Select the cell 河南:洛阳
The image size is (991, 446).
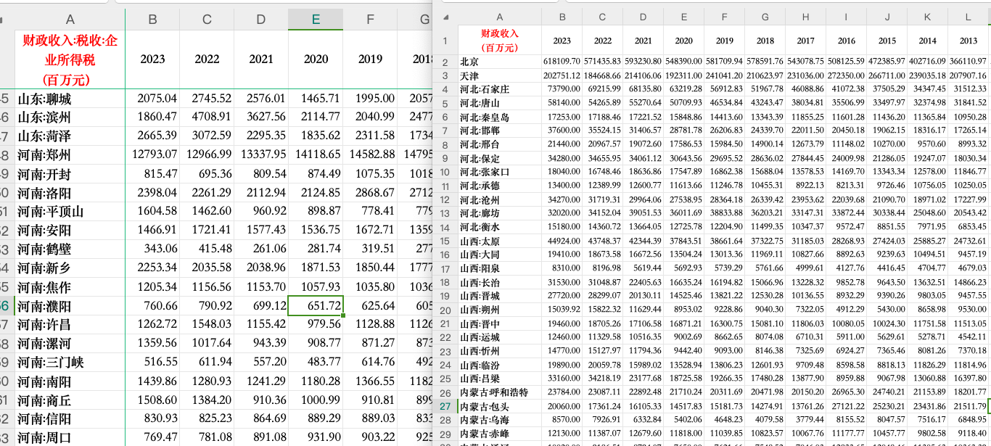click(70, 193)
